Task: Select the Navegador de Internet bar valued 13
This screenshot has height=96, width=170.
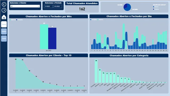Action: click(x=118, y=79)
